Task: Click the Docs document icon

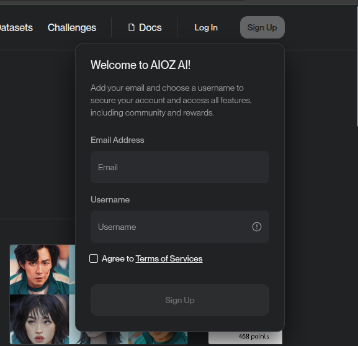Action: (x=132, y=27)
